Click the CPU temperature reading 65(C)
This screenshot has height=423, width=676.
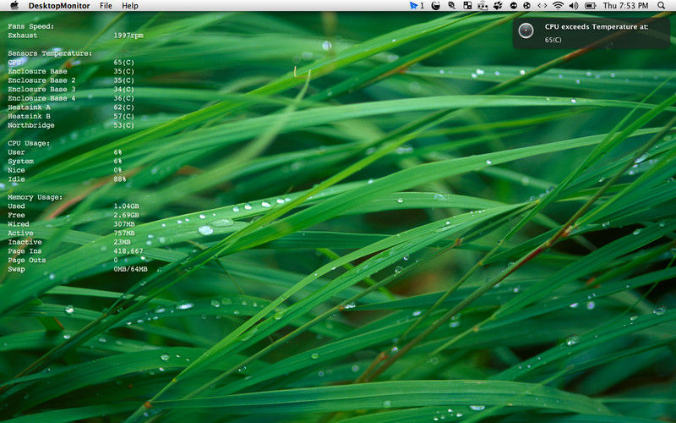tap(123, 62)
